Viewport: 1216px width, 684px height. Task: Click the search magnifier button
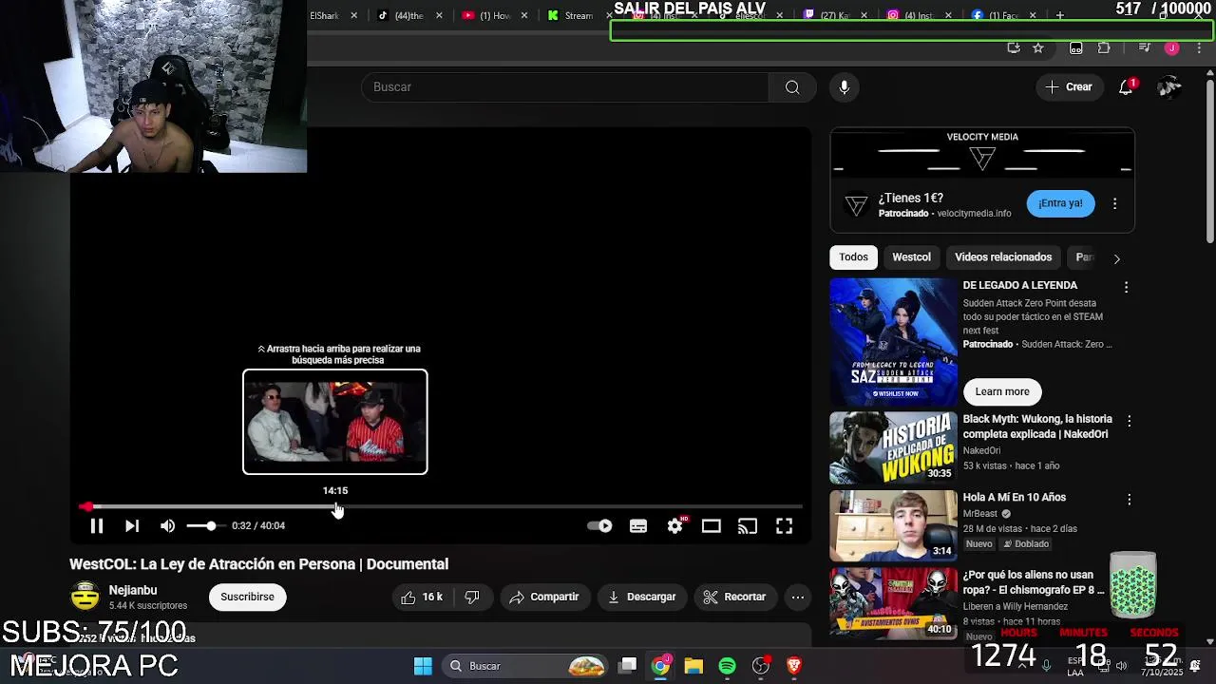coord(792,86)
